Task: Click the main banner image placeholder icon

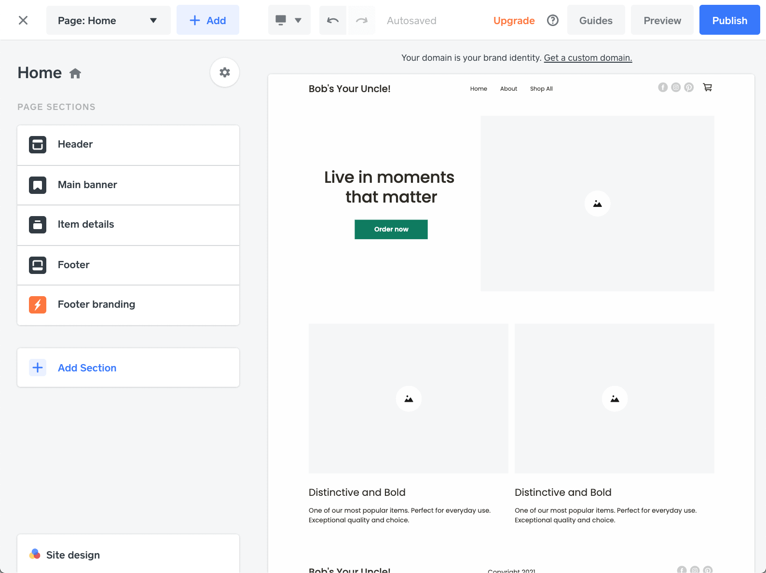Action: point(597,204)
